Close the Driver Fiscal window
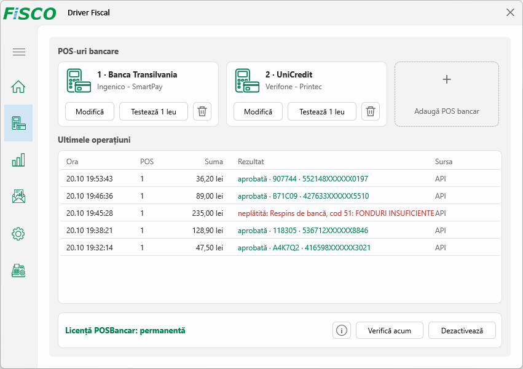The width and height of the screenshot is (523, 369). (510, 13)
